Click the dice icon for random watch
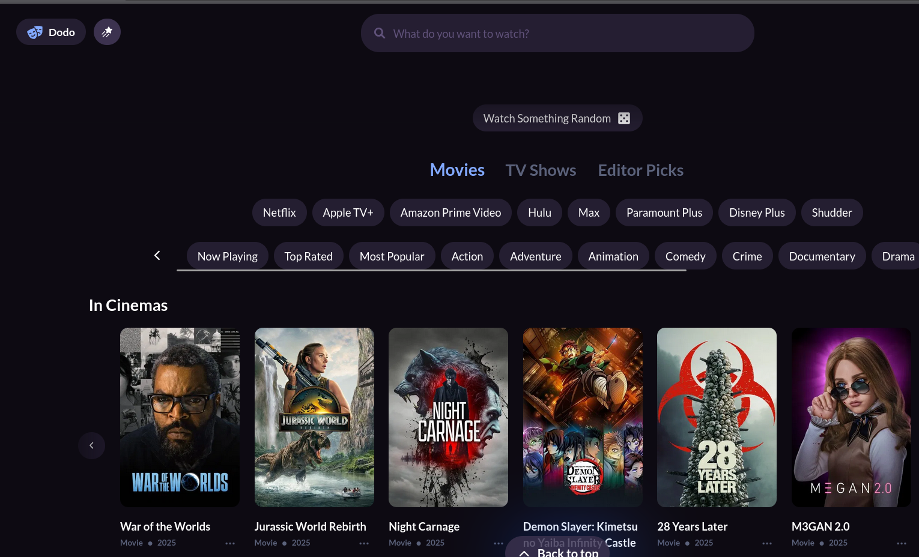The width and height of the screenshot is (919, 557). (624, 118)
